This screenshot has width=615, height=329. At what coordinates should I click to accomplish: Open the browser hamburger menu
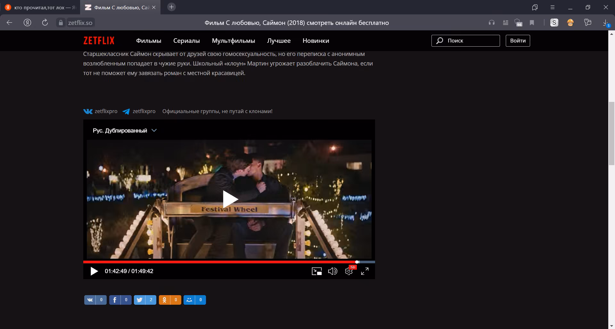pos(552,7)
